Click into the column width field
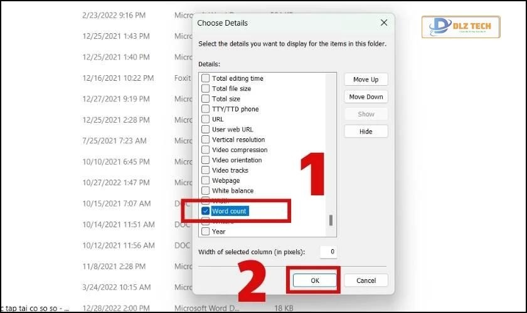527x313 pixels. (x=328, y=252)
